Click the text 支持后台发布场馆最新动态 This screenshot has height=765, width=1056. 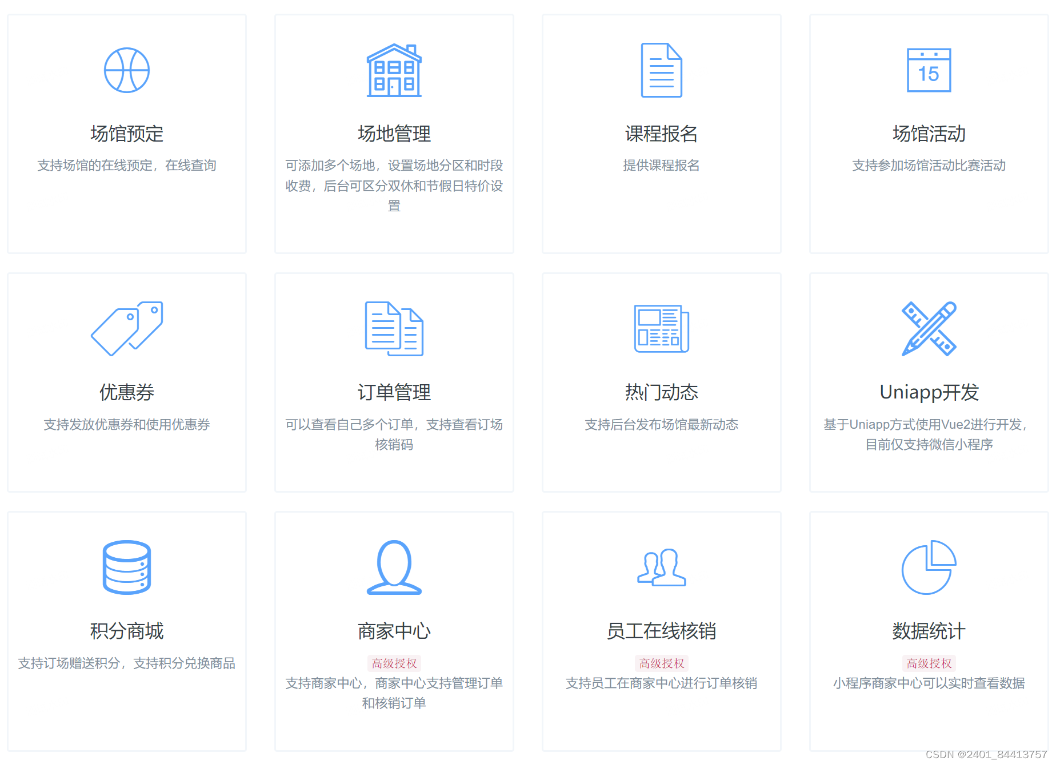pos(662,424)
